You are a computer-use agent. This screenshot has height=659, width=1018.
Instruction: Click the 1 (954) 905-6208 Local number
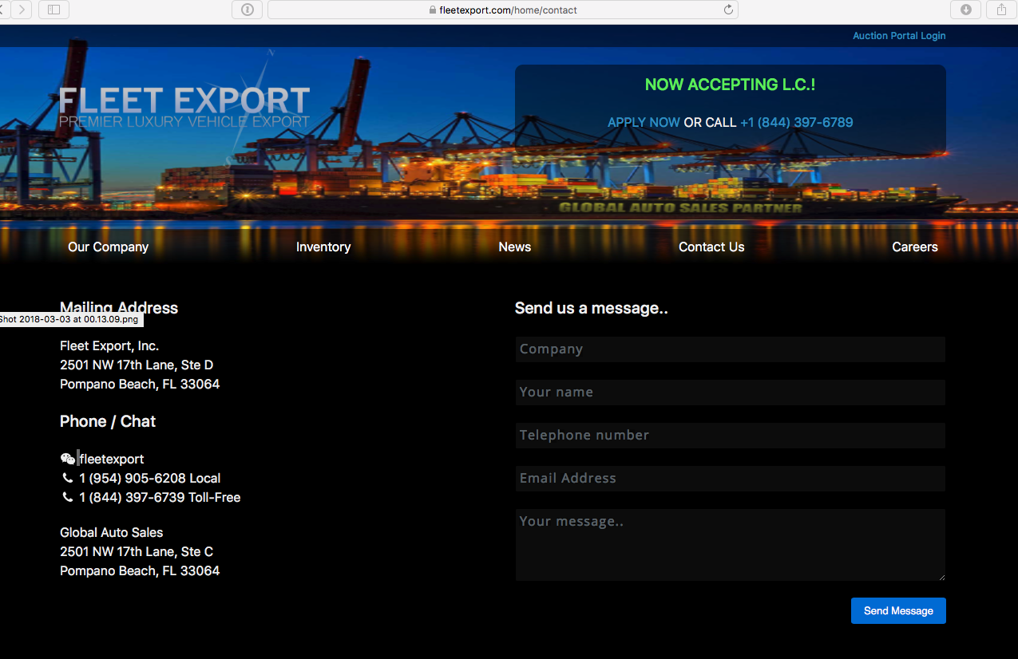150,479
